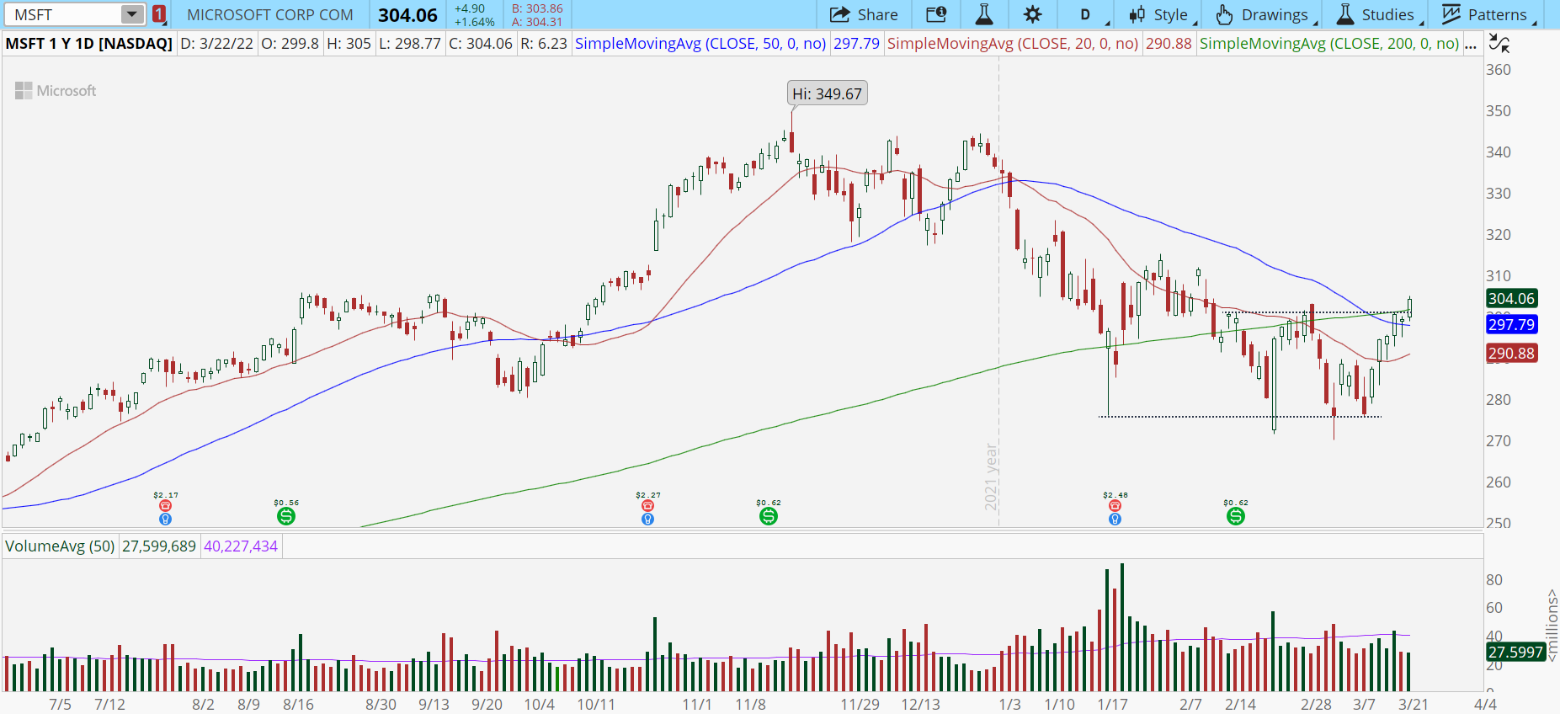Click the MSFT 1 Y 1D [NASDAQ] chart title
Screen dimensions: 1560x714
pyautogui.click(x=89, y=43)
